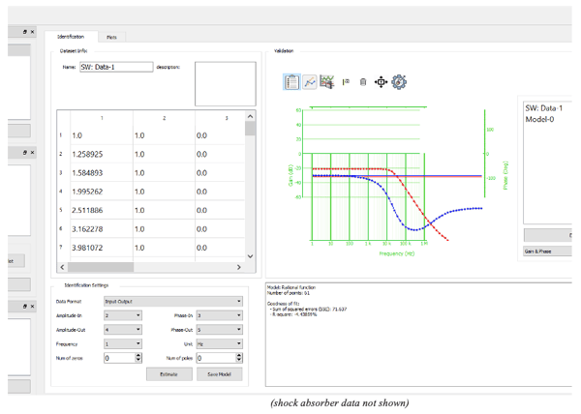Click the table vertical scrollbar thumb

(x=250, y=129)
